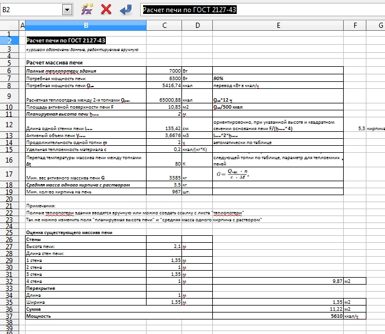Select column E header
The height and width of the screenshot is (334, 385).
(x=278, y=25)
